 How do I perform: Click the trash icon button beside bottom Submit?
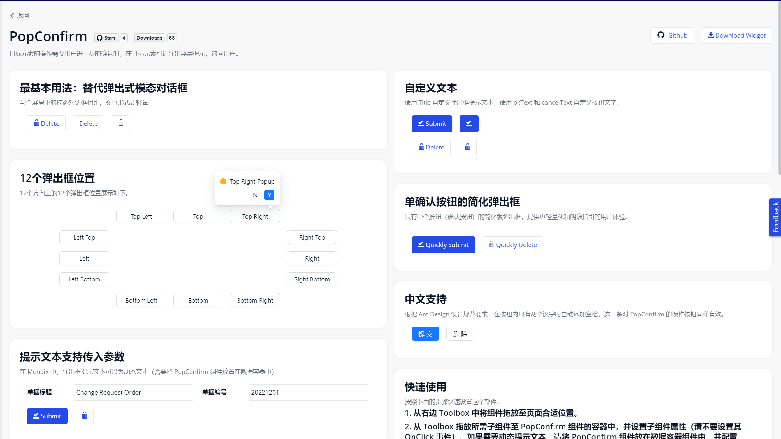[84, 416]
